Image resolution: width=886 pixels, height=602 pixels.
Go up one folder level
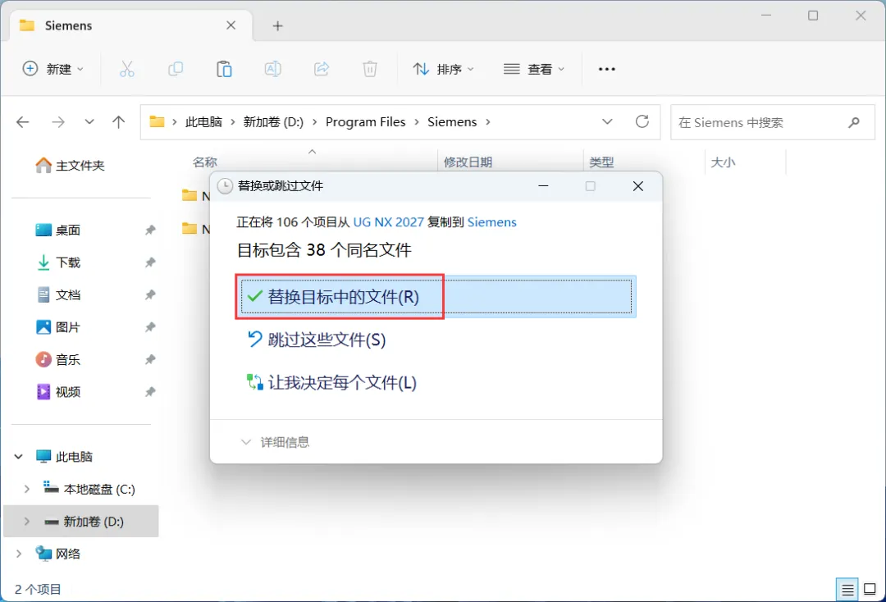coord(119,122)
